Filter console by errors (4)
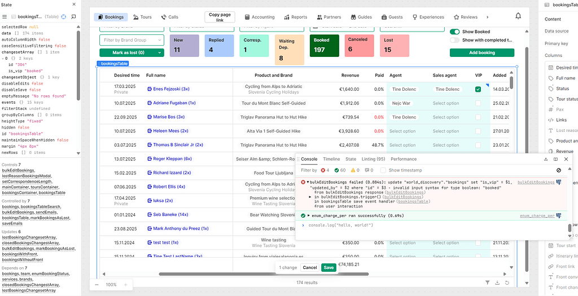The height and width of the screenshot is (296, 578). [325, 170]
